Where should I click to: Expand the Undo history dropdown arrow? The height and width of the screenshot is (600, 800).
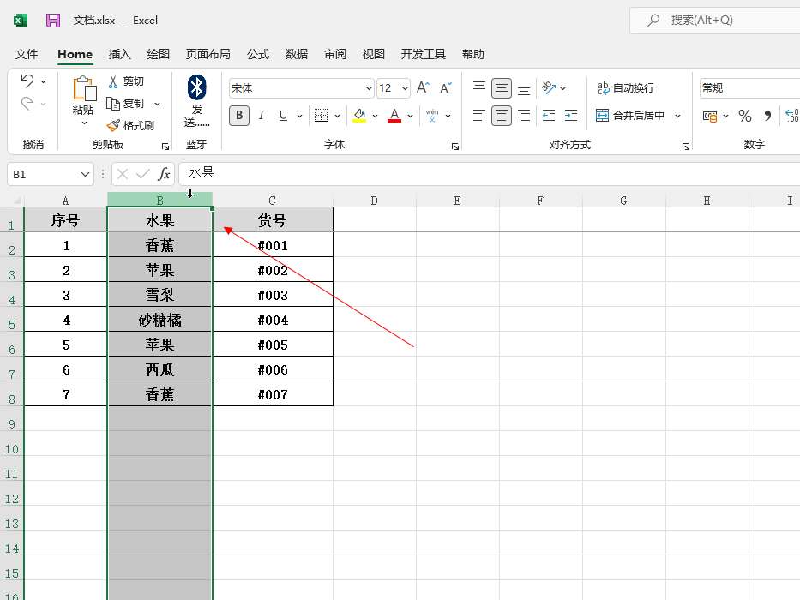pyautogui.click(x=44, y=81)
